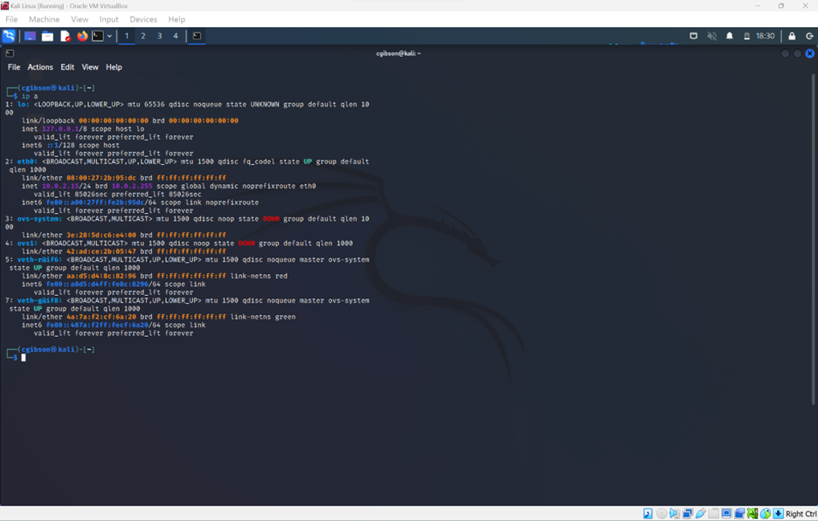This screenshot has height=521, width=818.
Task: Open the 18:30 clock in panel
Action: (x=766, y=36)
